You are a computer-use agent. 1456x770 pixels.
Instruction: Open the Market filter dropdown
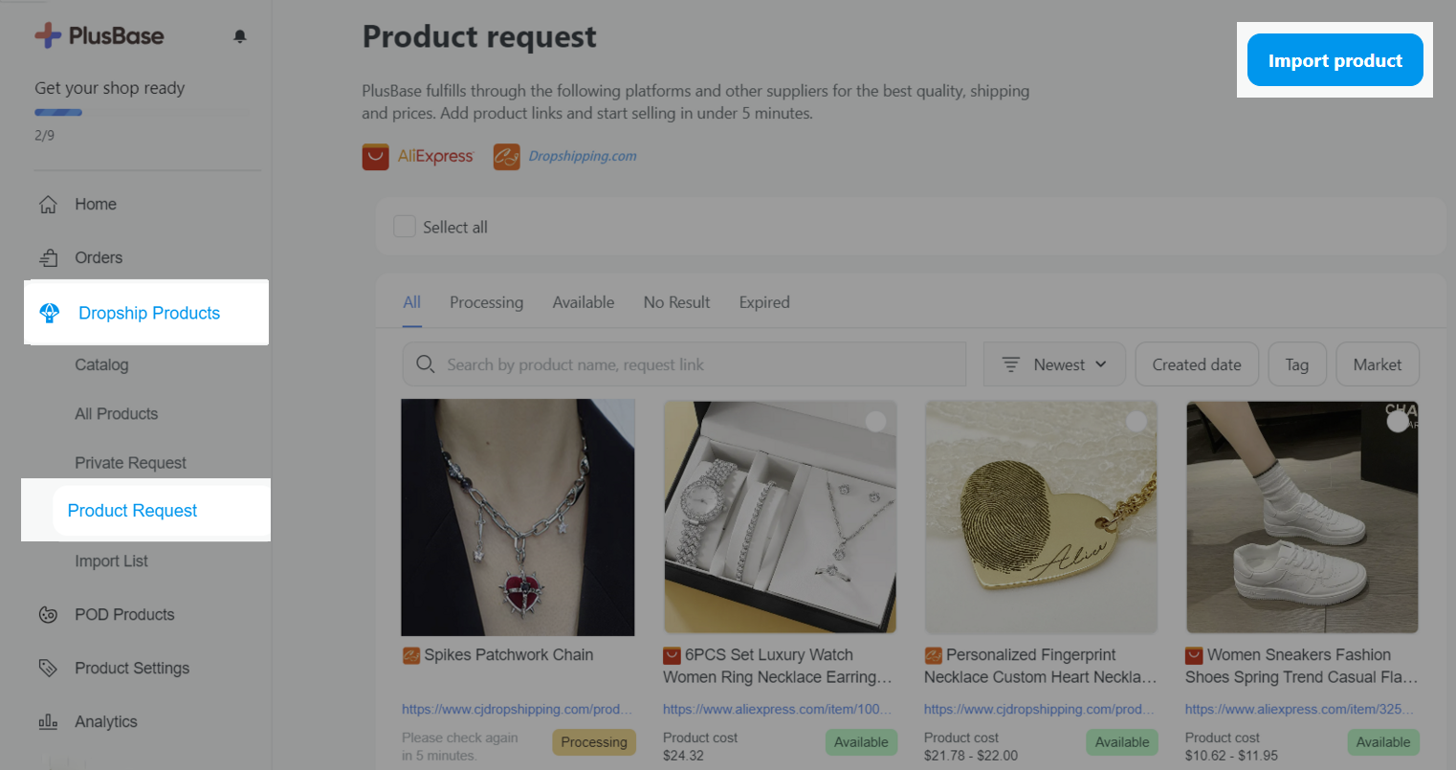pyautogui.click(x=1377, y=364)
